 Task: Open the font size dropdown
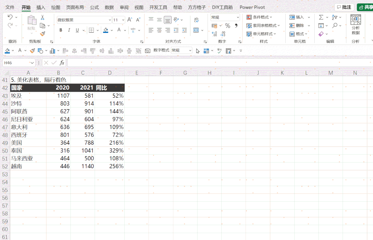[x=123, y=20]
